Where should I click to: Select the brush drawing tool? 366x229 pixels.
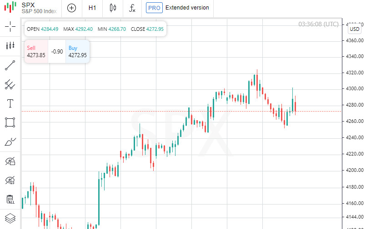10,142
